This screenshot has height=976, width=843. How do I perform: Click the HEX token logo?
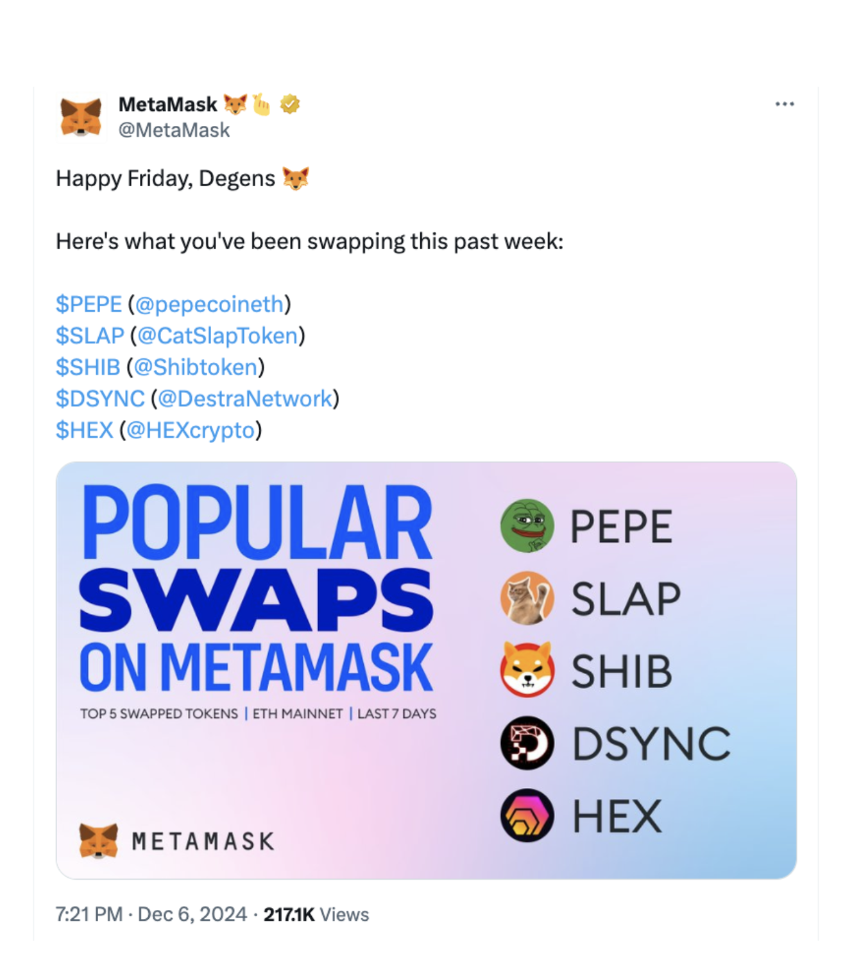527,815
